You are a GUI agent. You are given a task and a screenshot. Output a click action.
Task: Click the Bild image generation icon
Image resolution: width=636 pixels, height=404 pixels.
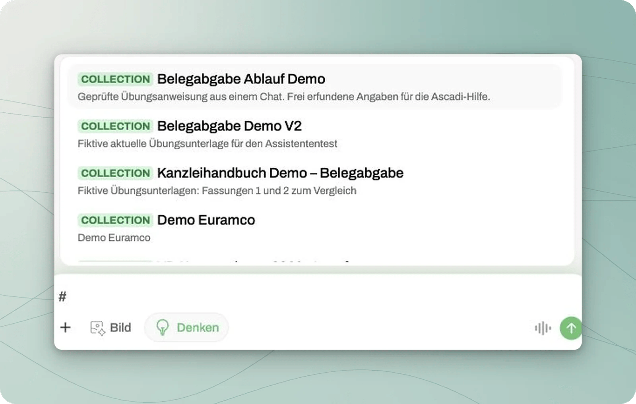(x=97, y=328)
